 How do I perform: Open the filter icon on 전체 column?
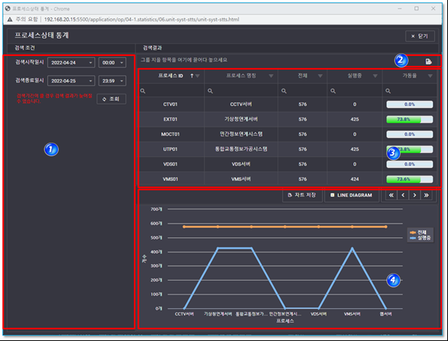pyautogui.click(x=321, y=75)
